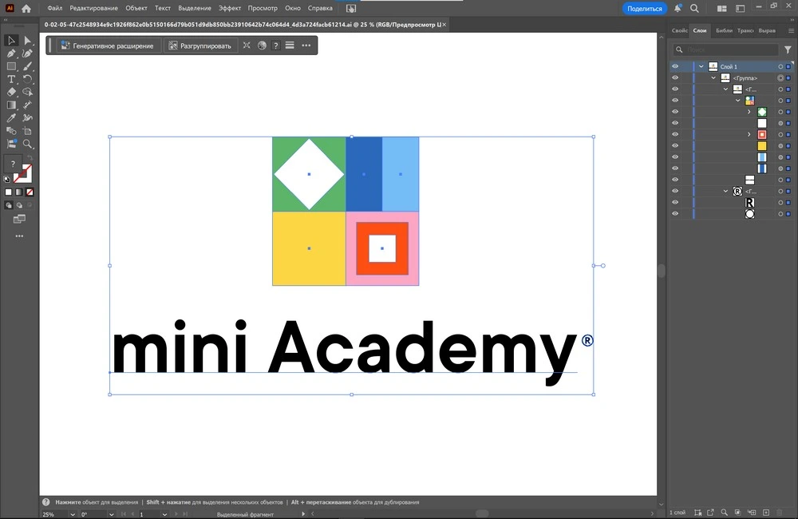Activate the Zoom tool in toolbar
This screenshot has width=798, height=519.
click(28, 144)
